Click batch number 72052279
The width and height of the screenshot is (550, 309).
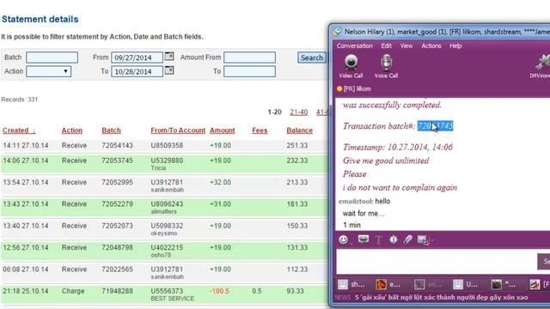117,204
